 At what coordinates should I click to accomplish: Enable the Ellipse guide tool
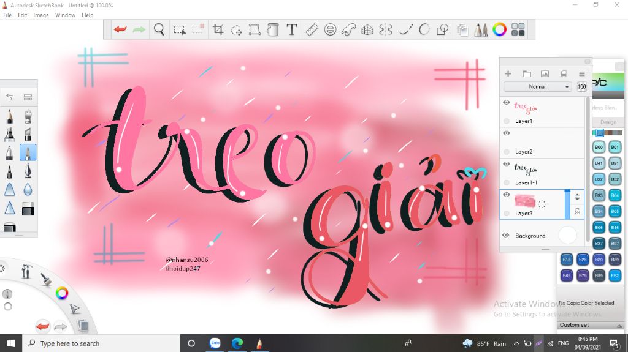tap(330, 29)
